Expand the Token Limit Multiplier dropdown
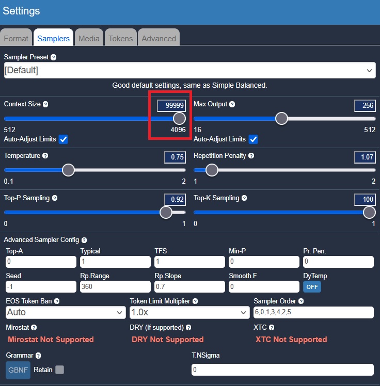Viewport: 380px width, 386px height. pyautogui.click(x=189, y=312)
